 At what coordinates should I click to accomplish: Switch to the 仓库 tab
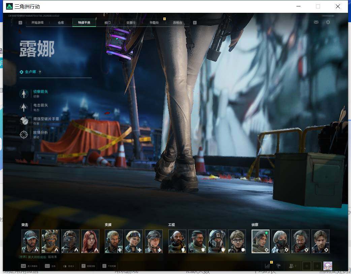tap(61, 23)
